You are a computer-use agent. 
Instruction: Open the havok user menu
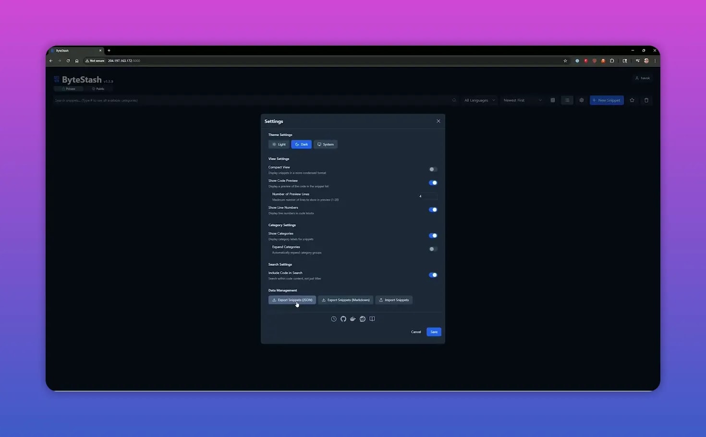643,78
